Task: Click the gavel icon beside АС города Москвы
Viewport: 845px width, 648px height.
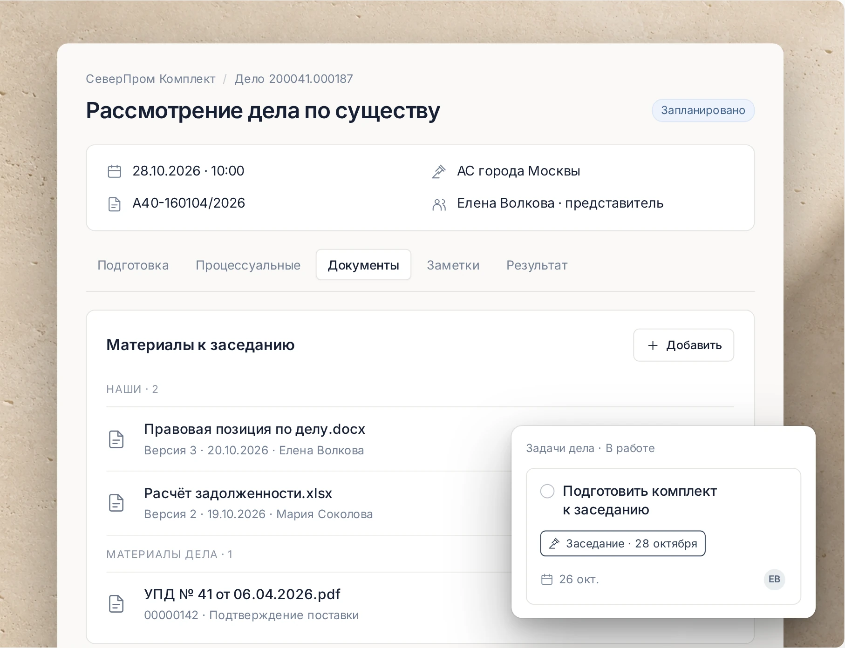Action: click(x=439, y=171)
